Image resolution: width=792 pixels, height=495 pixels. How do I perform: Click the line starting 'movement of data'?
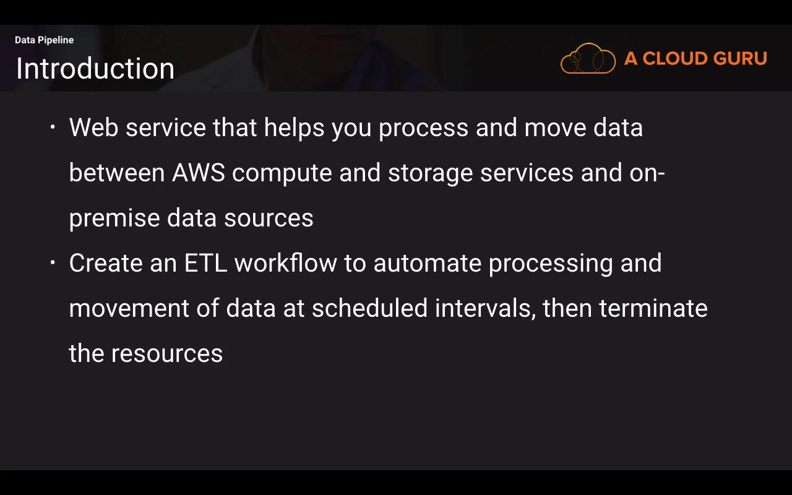coord(388,308)
